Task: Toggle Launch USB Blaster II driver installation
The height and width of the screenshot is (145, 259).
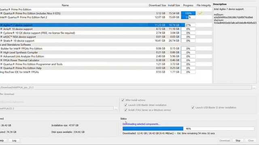Action: click(193, 108)
